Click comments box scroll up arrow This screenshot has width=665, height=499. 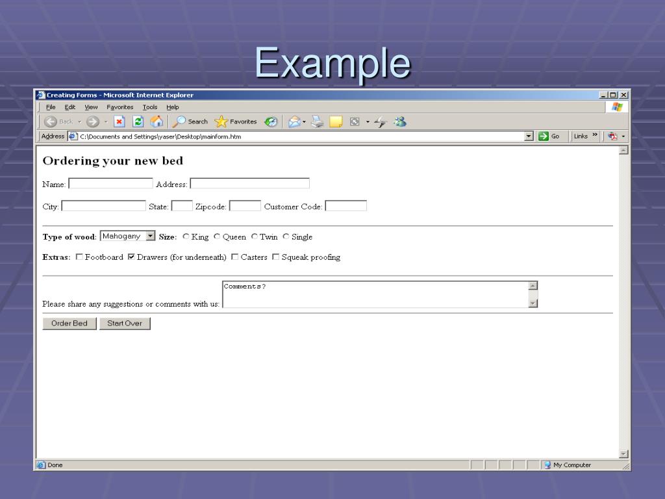pyautogui.click(x=533, y=286)
